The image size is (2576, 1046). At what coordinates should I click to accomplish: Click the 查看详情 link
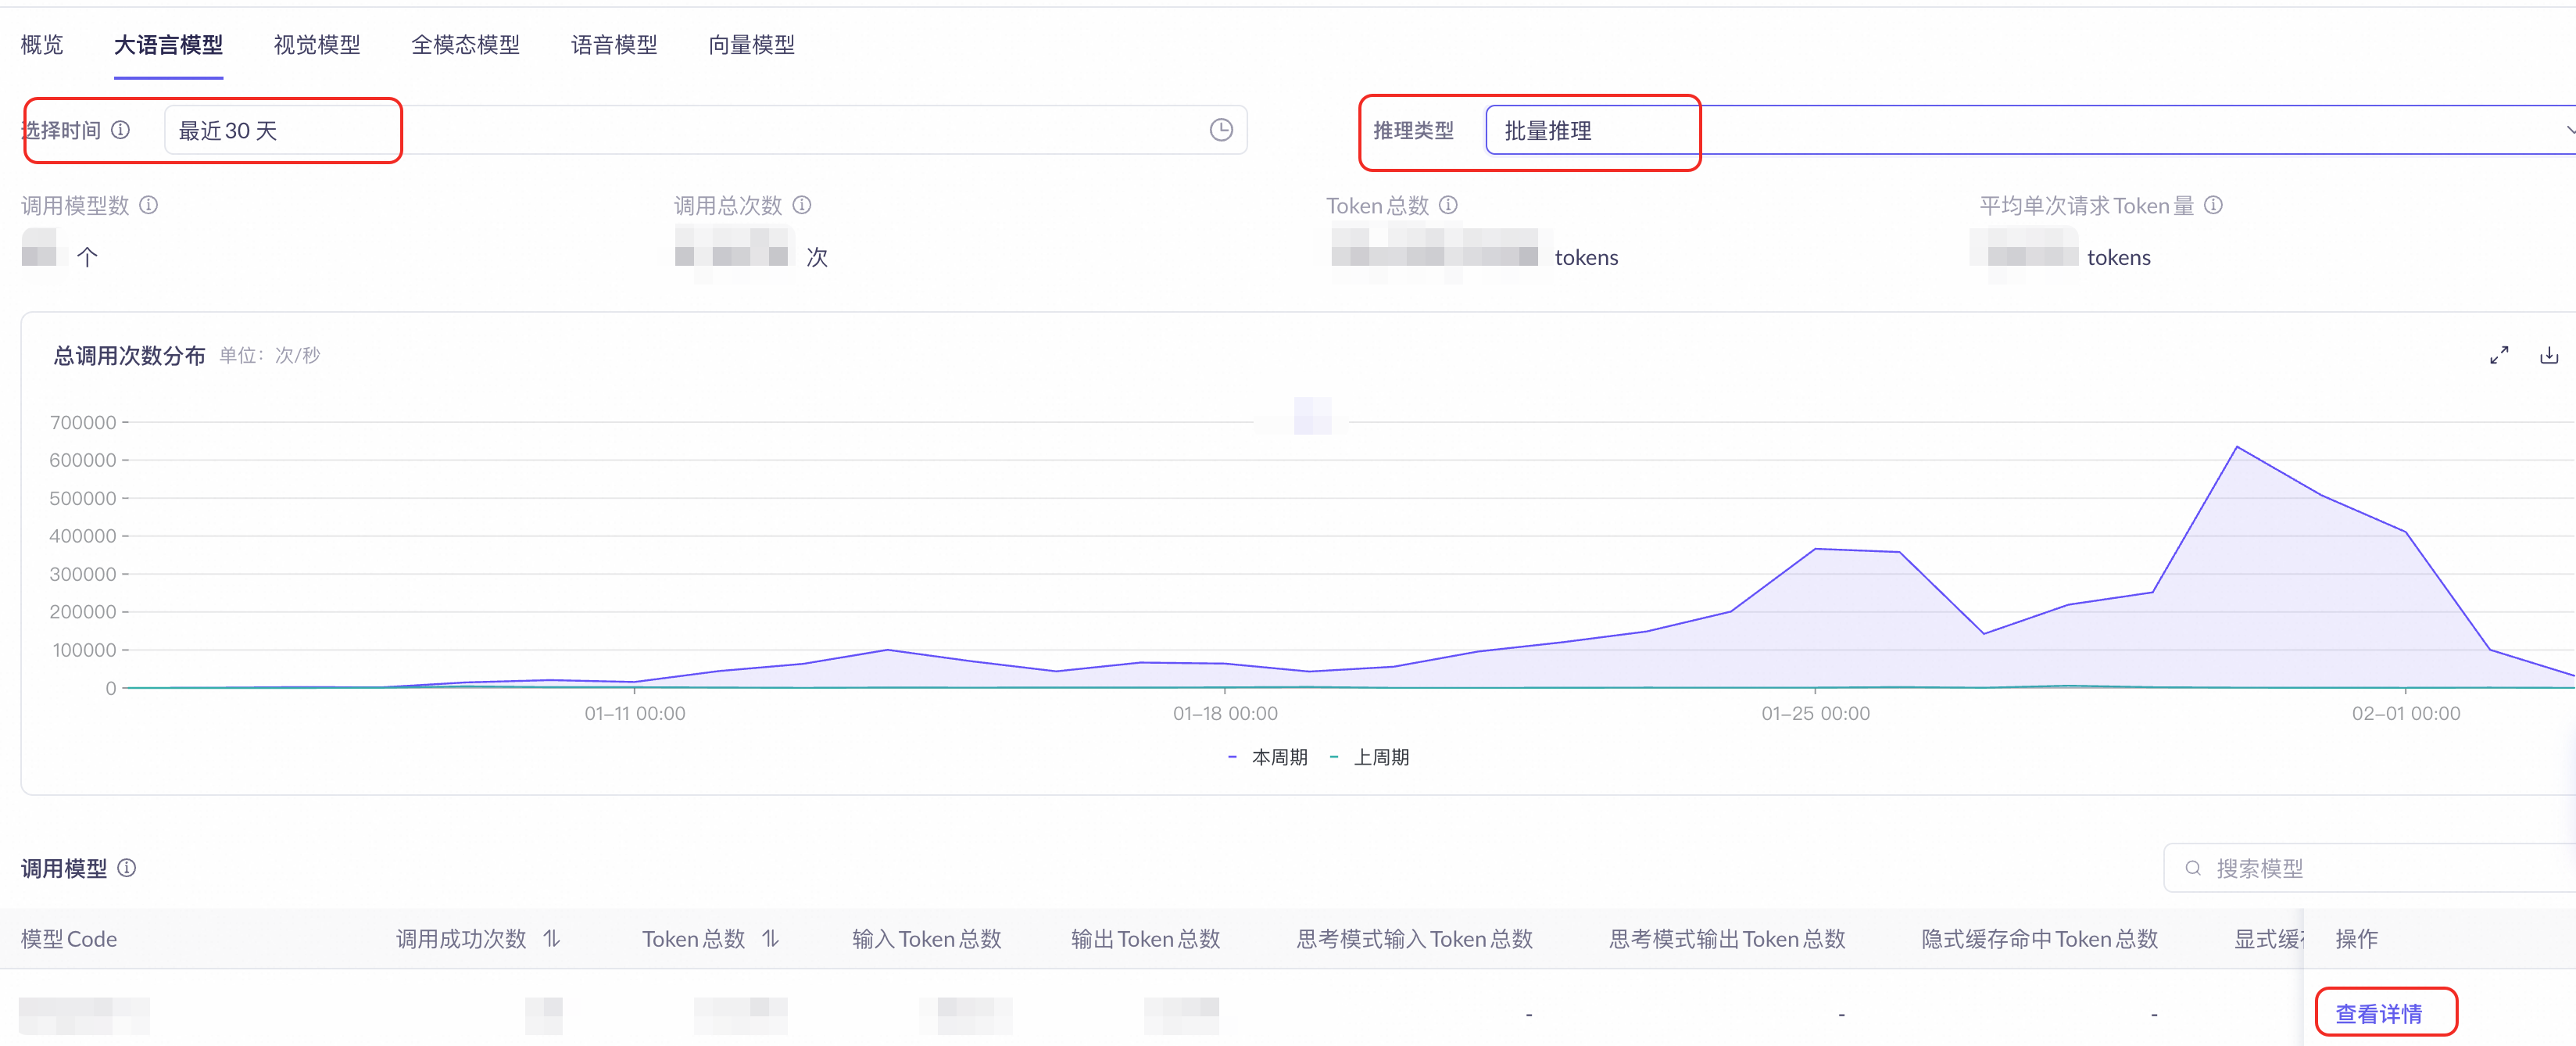click(x=2378, y=1014)
